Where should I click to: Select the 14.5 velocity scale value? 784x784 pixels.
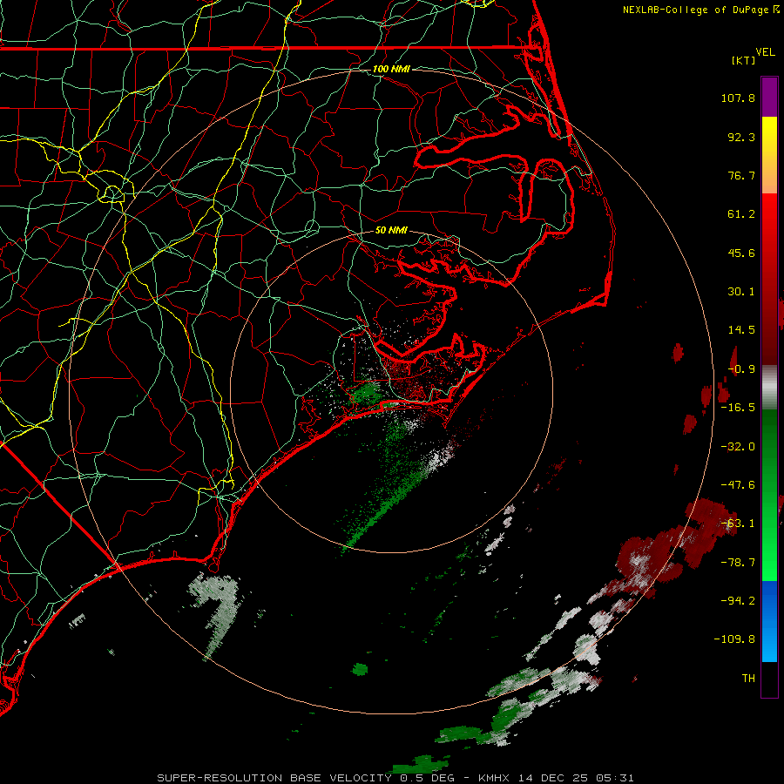741,330
